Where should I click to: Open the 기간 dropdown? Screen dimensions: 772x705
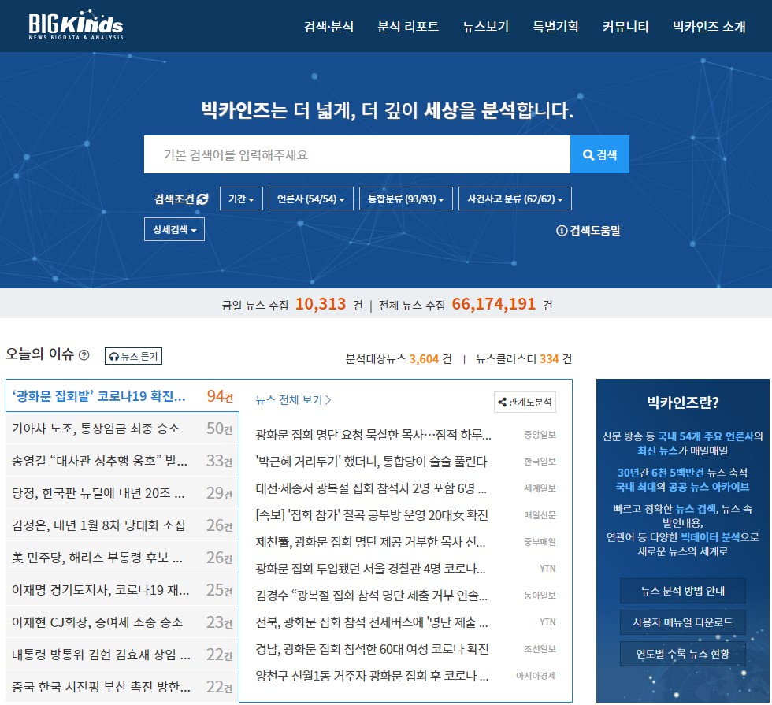241,199
